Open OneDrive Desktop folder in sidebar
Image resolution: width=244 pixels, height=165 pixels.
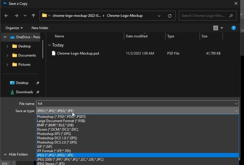pos(21,46)
